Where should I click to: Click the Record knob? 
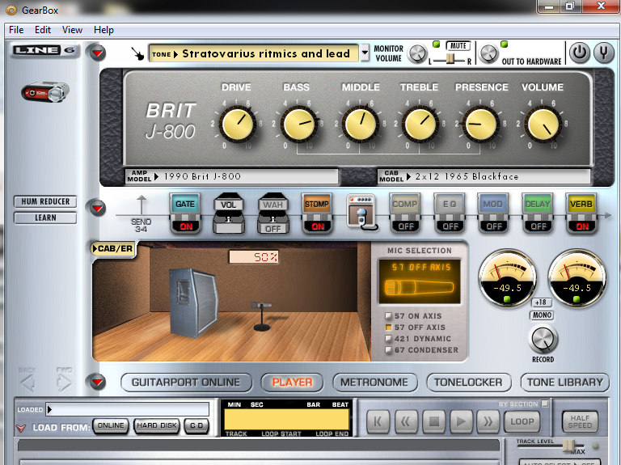click(x=543, y=339)
